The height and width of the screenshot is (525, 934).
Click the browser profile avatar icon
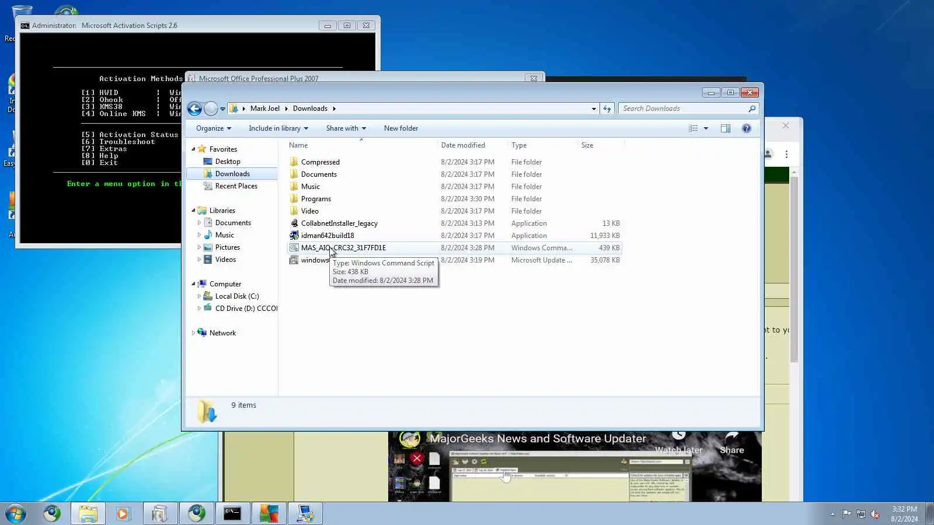tap(769, 154)
